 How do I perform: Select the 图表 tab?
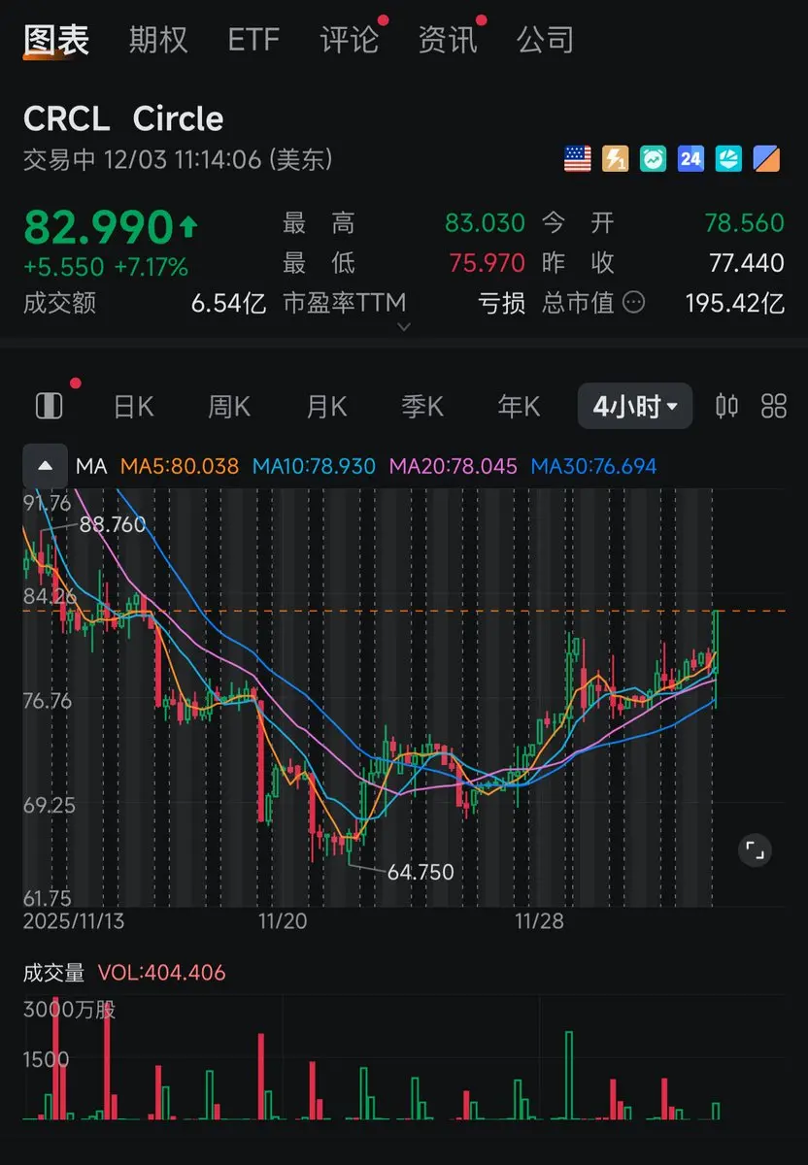point(56,40)
